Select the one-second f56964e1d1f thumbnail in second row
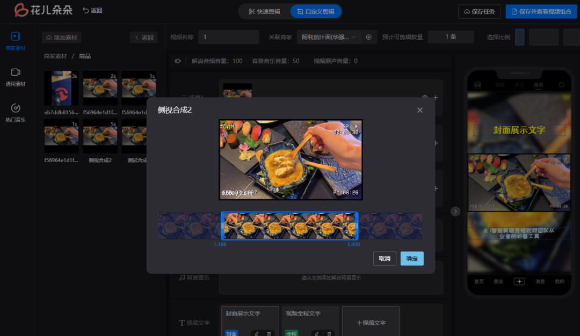The width and height of the screenshot is (580, 336). (x=61, y=136)
